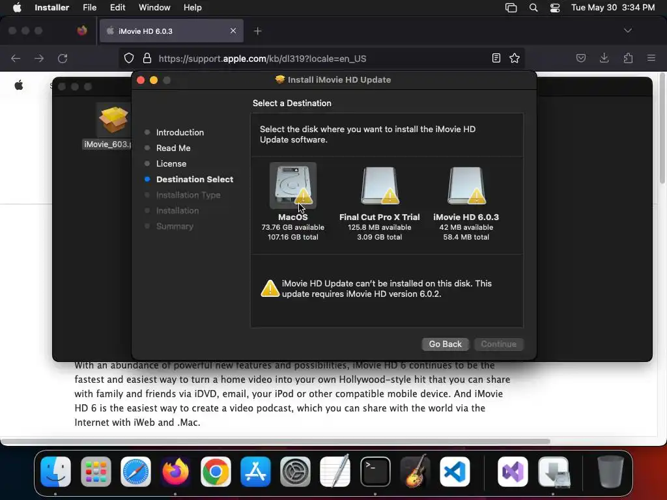This screenshot has height=500, width=667.
Task: Open Firefox downloads panel
Action: (604, 58)
